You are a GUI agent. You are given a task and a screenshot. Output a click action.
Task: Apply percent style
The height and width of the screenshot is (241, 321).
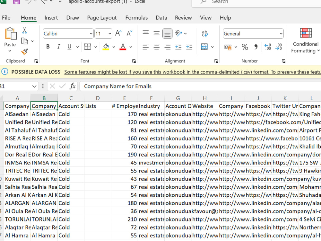pyautogui.click(x=245, y=47)
